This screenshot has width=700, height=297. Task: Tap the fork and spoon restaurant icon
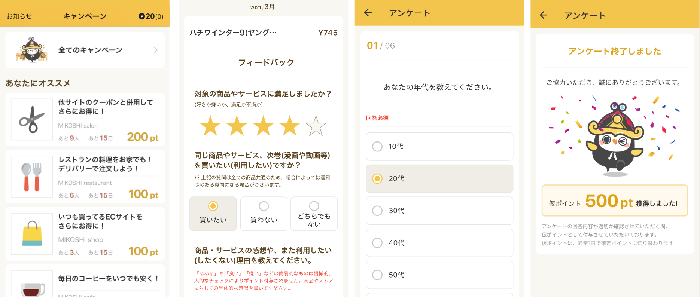click(32, 177)
